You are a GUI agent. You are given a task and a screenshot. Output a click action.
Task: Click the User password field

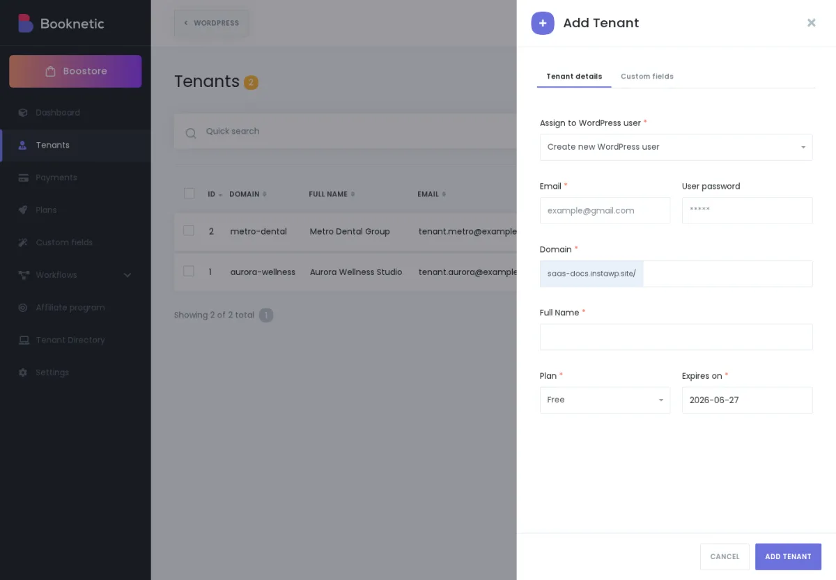[x=747, y=210]
